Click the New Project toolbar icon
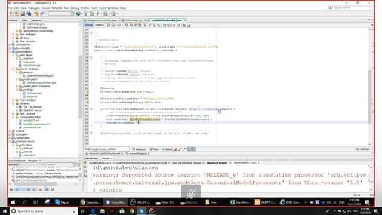Viewport: 382px width, 215px height. point(17,14)
